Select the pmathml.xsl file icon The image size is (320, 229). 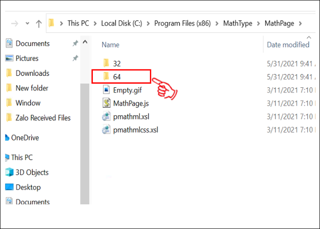pyautogui.click(x=106, y=117)
